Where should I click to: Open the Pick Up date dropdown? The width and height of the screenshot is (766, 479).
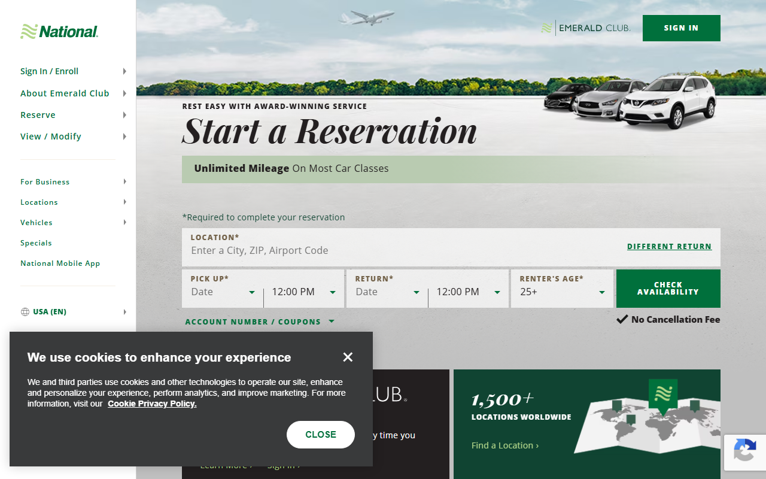tap(223, 292)
